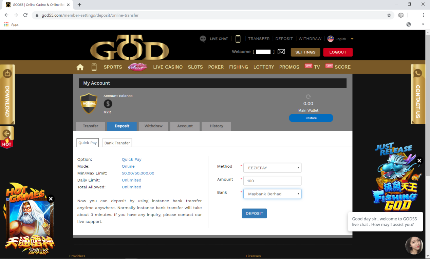The width and height of the screenshot is (430, 259).
Task: Open a new browser tab
Action: (x=79, y=5)
